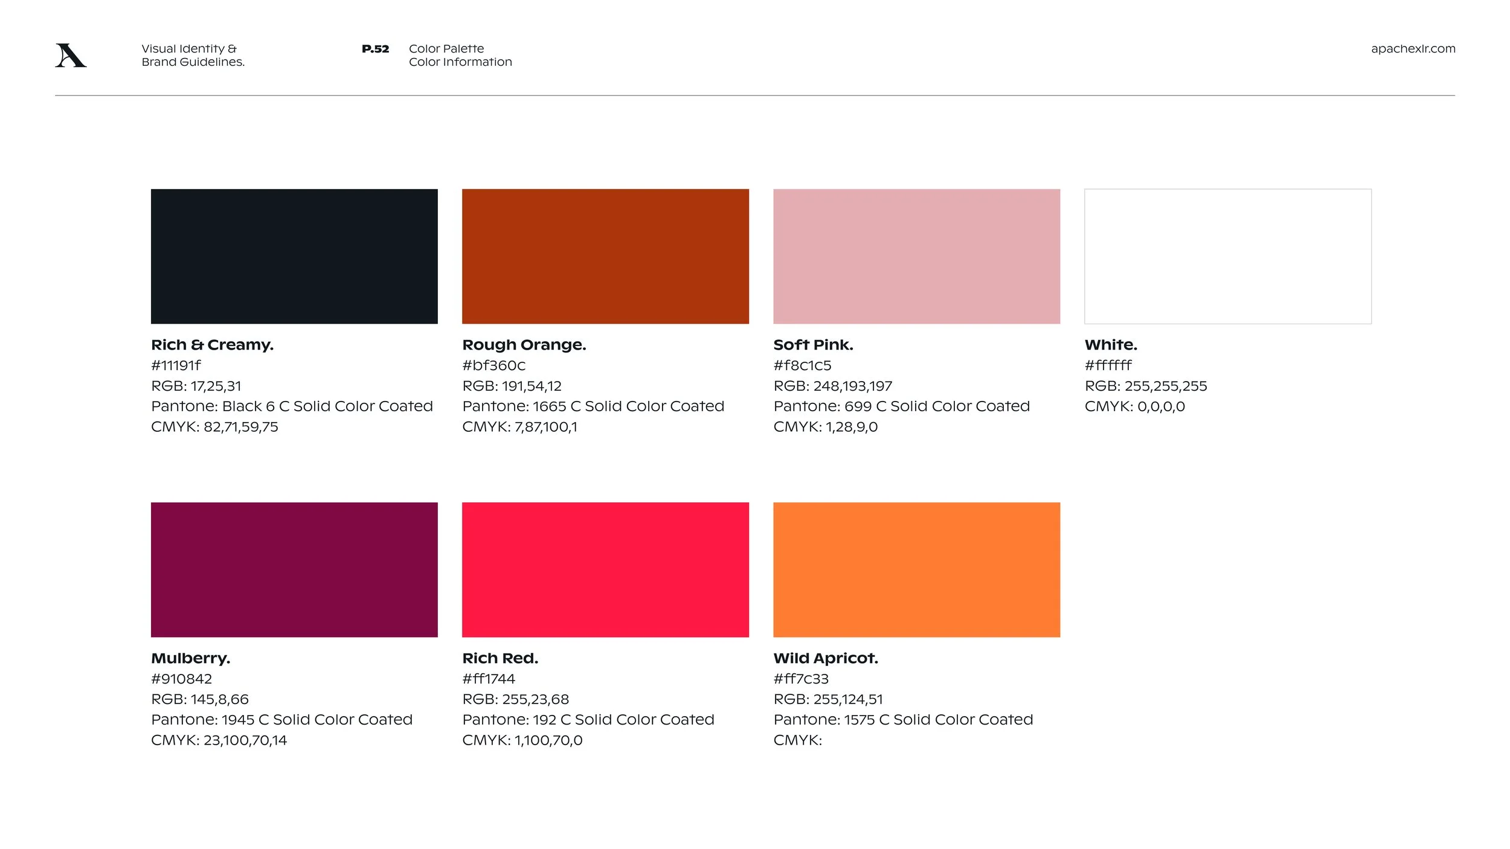Click the #bf360c hex value
1510x849 pixels.
click(493, 365)
